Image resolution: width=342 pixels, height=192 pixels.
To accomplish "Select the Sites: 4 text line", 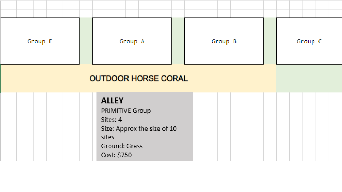I will pyautogui.click(x=111, y=120).
